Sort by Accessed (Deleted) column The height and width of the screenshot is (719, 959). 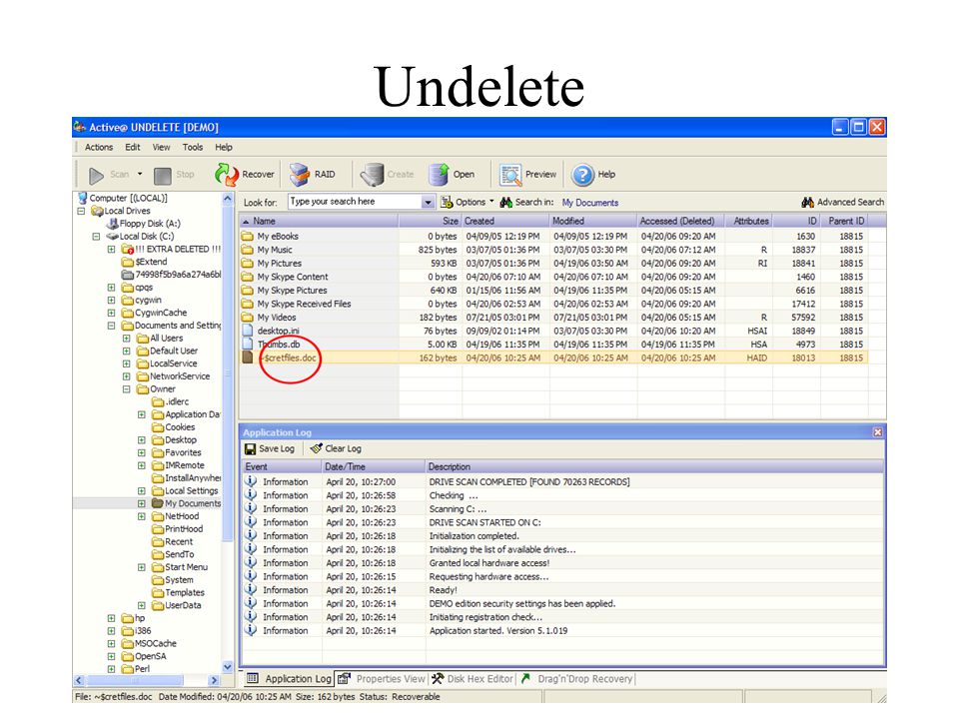tap(680, 221)
